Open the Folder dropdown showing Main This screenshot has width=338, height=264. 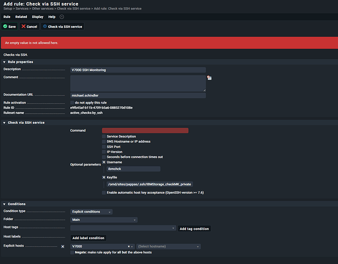104,220
